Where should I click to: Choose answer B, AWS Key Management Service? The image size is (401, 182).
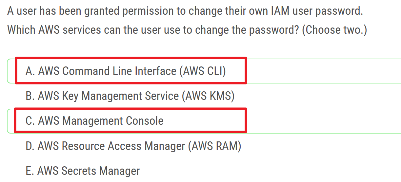tap(130, 96)
